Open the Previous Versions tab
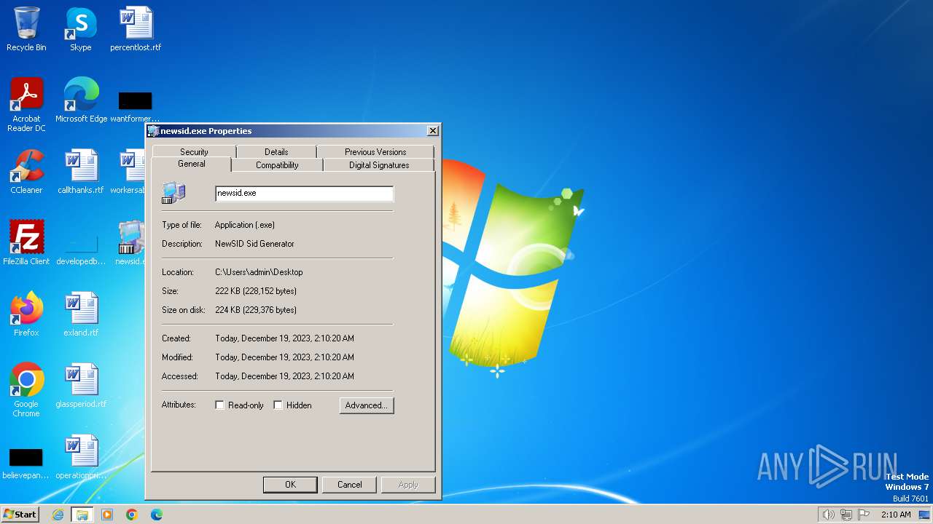The image size is (933, 524). pyautogui.click(x=375, y=152)
